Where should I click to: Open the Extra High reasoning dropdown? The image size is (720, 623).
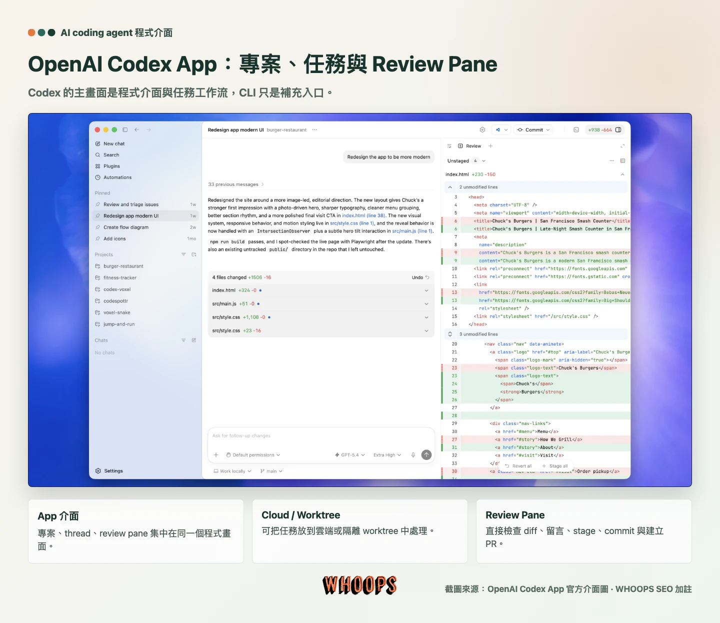click(387, 455)
